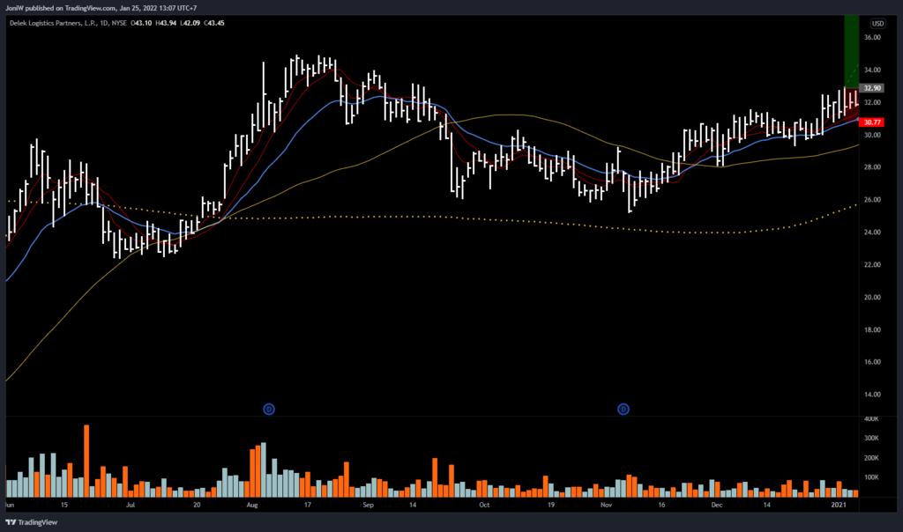Select the green long position zone
Viewport: 903px width, 532px height.
[852, 44]
